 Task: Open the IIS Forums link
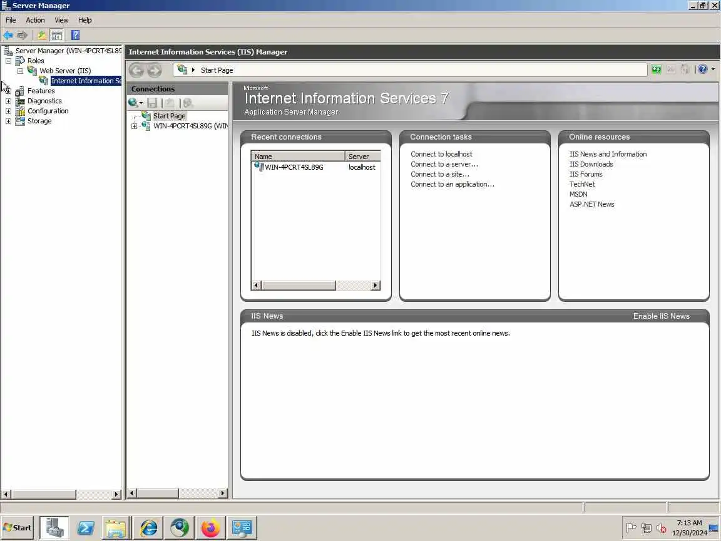(586, 174)
